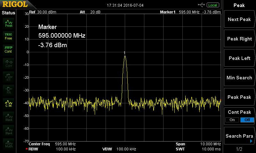
Task: Click the Math trace status icon
Action: click(x=9, y=144)
